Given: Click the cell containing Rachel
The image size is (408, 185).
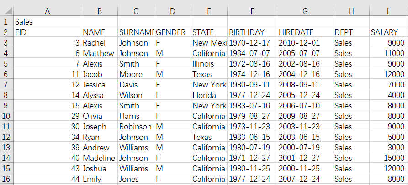Looking at the screenshot, I should [99, 43].
